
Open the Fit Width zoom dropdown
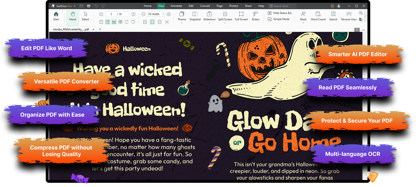(x=156, y=14)
